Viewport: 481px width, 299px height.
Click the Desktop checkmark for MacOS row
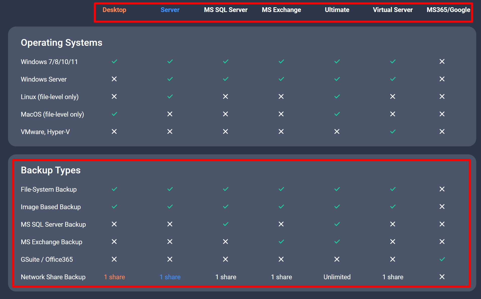click(x=114, y=114)
